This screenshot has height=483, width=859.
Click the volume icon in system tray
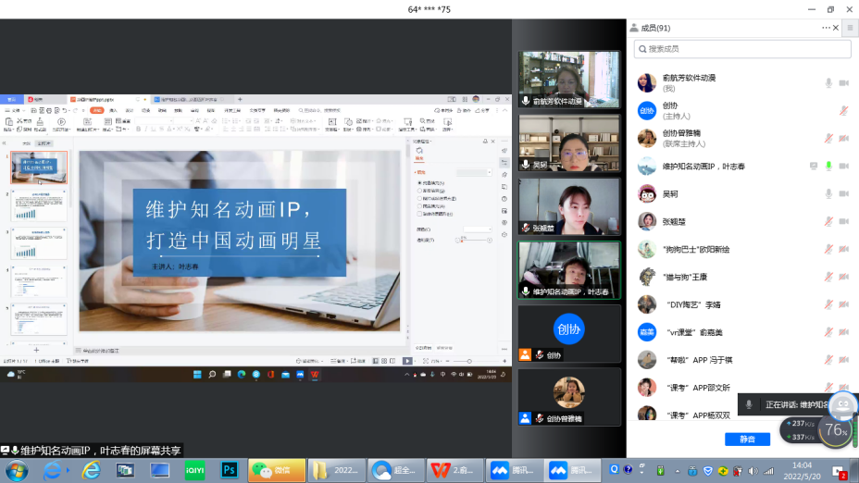click(x=753, y=470)
